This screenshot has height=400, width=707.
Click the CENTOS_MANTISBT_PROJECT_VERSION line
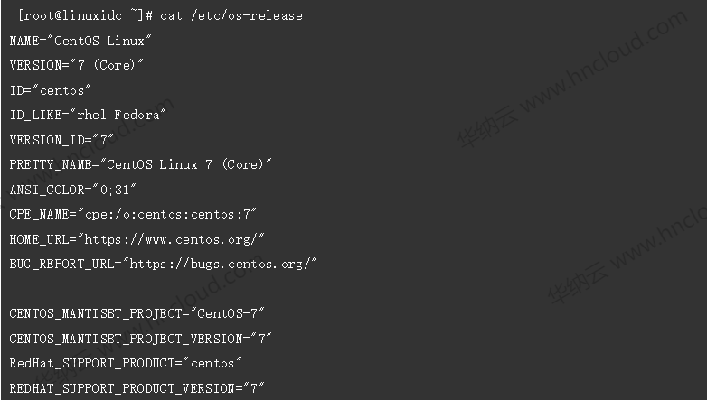140,339
